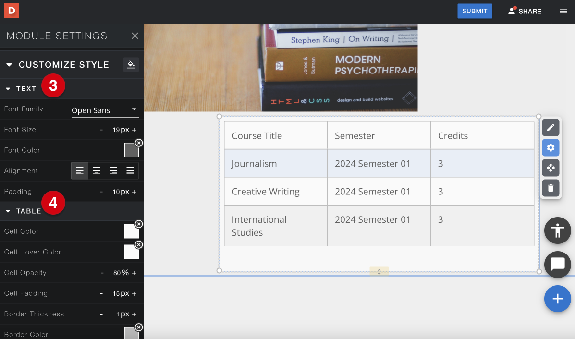This screenshot has width=575, height=339.
Task: Add a new element with the blue plus button
Action: click(557, 299)
